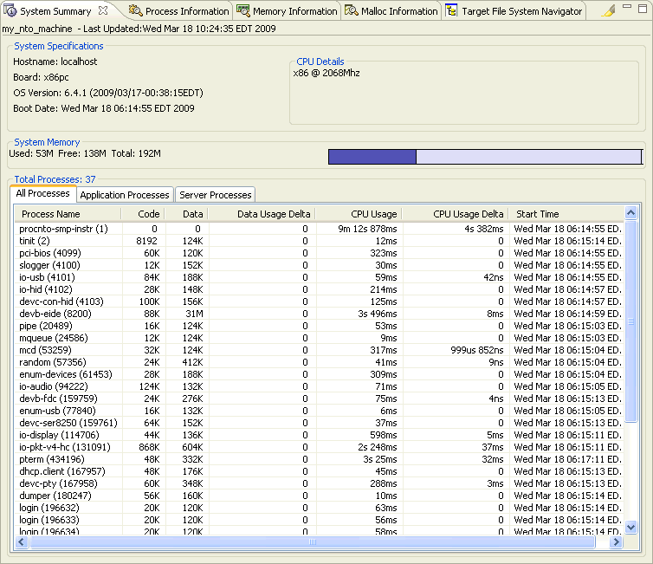Click the Target File System Navigator icon
Screen dimensions: 653x564
(x=451, y=11)
